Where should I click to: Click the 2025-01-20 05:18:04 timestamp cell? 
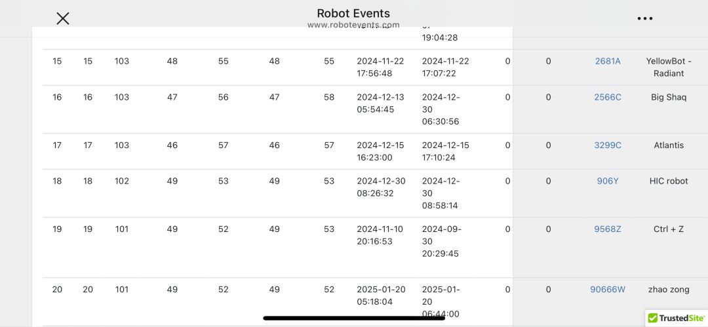381,295
